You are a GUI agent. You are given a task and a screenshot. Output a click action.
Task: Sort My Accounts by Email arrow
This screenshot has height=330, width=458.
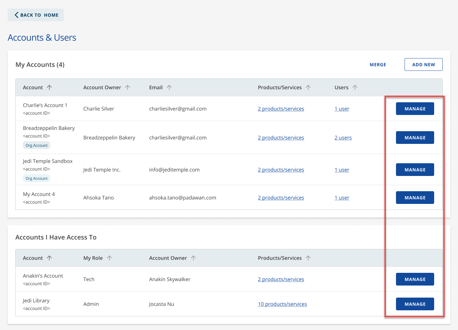pos(169,87)
